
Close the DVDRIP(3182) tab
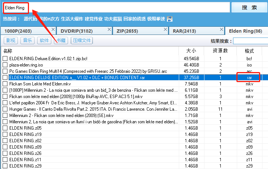109,29
